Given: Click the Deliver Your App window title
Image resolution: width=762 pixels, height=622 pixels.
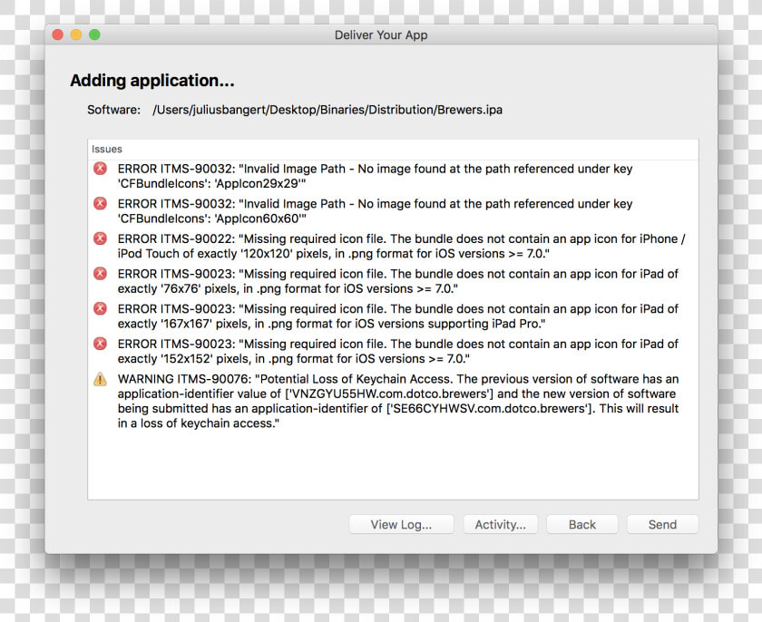Looking at the screenshot, I should (381, 35).
